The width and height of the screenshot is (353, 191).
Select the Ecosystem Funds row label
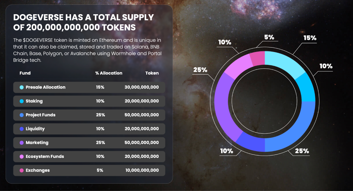point(45,156)
